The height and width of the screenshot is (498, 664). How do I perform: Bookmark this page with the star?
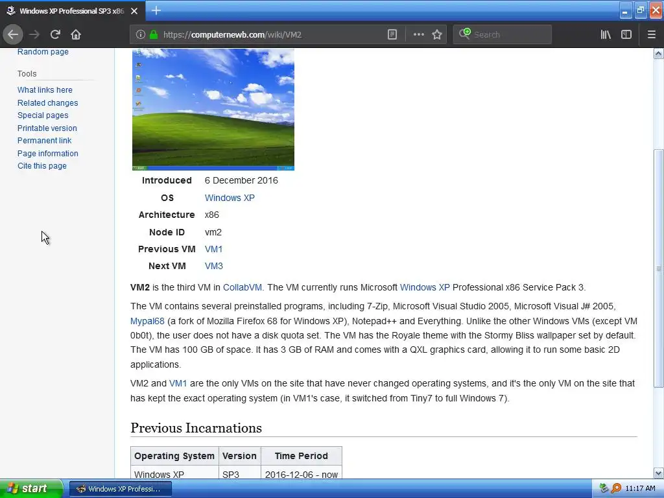(437, 35)
